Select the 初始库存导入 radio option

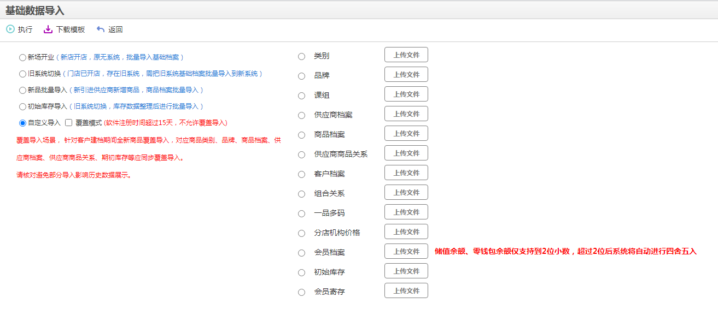[22, 106]
